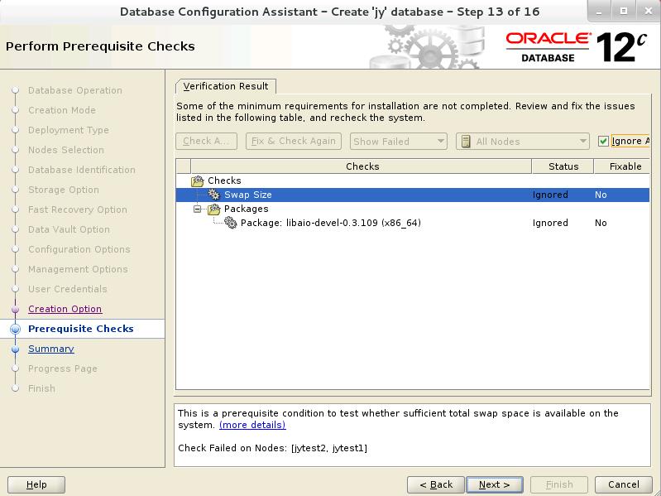Viewport: 661px width, 496px height.
Task: Click the Nodes Selection step
Action: [x=66, y=150]
